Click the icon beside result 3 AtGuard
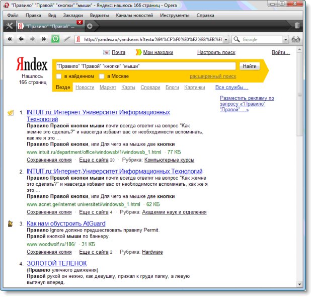The height and width of the screenshot is (297, 312). click(11, 224)
